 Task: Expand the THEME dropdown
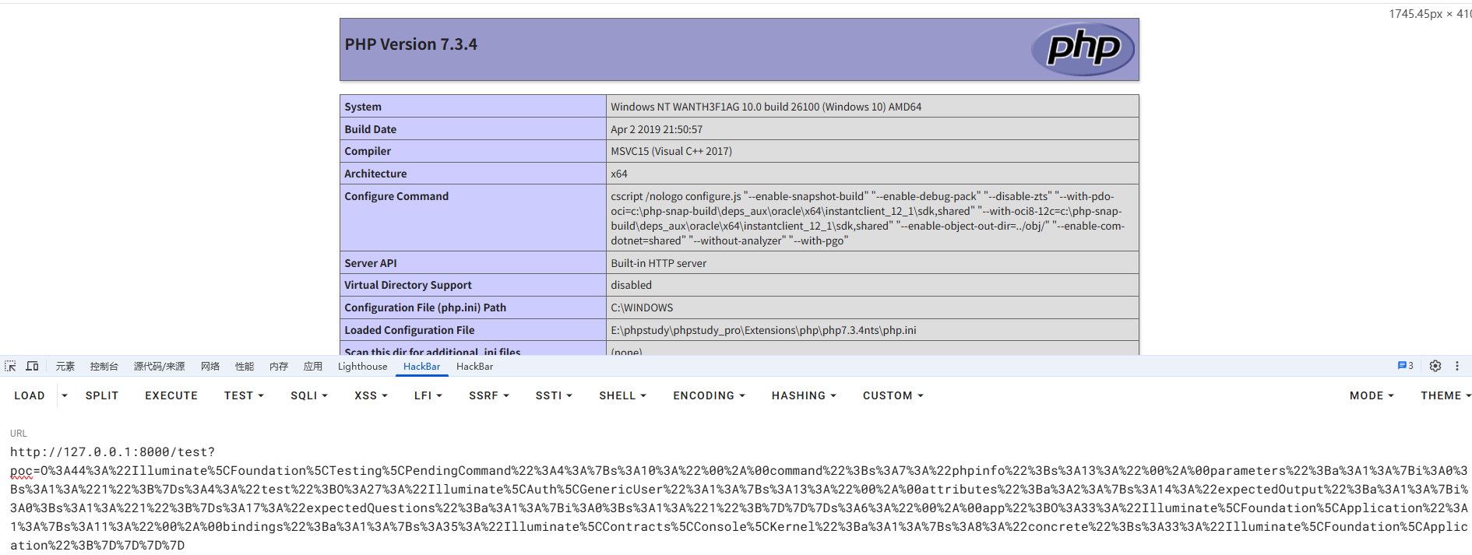pos(1445,395)
